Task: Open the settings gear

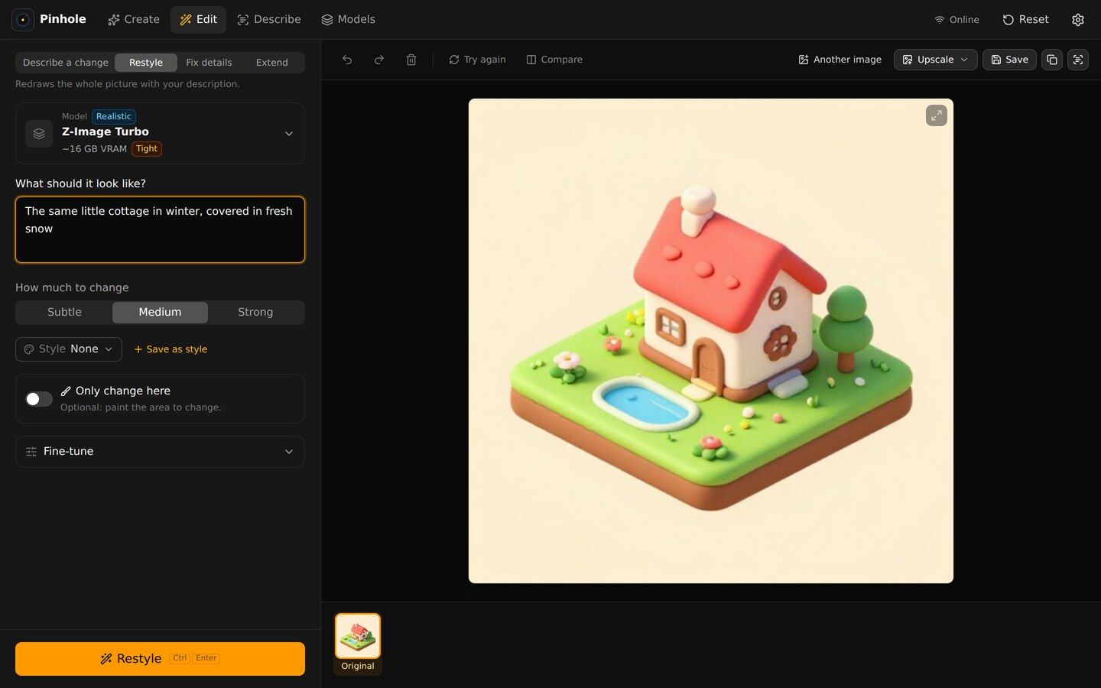Action: point(1078,20)
